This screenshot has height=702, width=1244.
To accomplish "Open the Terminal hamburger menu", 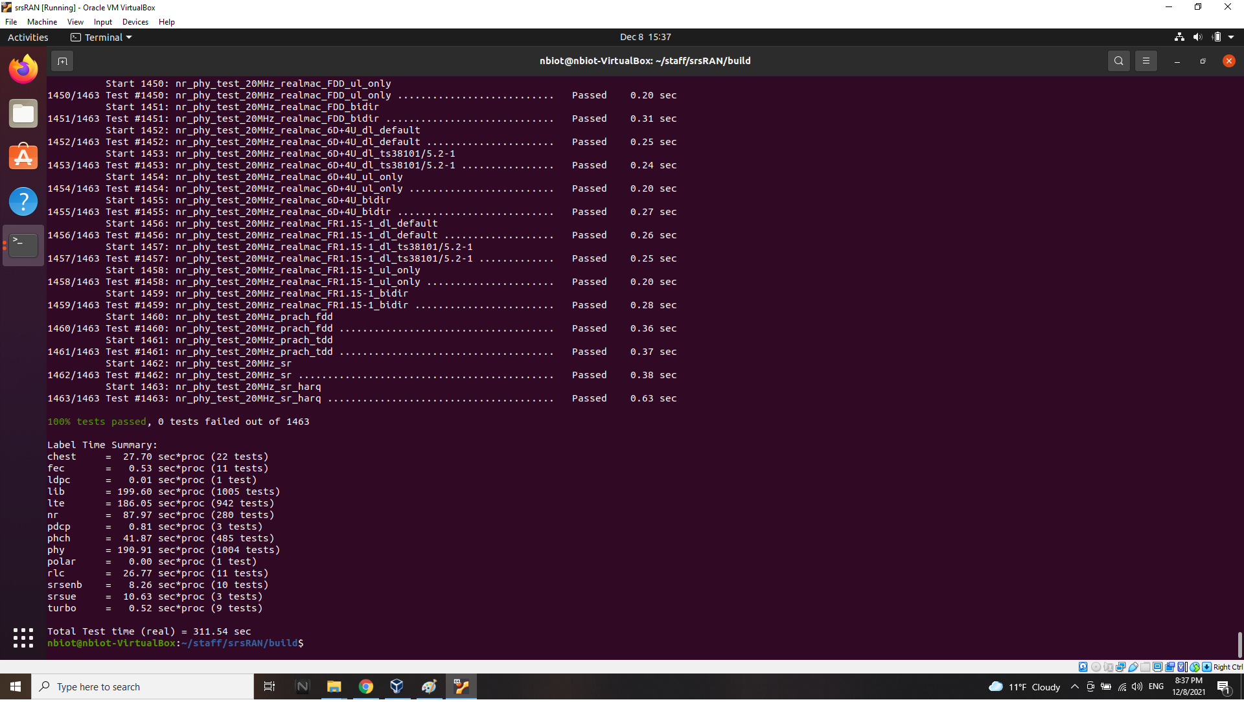I will click(1146, 60).
